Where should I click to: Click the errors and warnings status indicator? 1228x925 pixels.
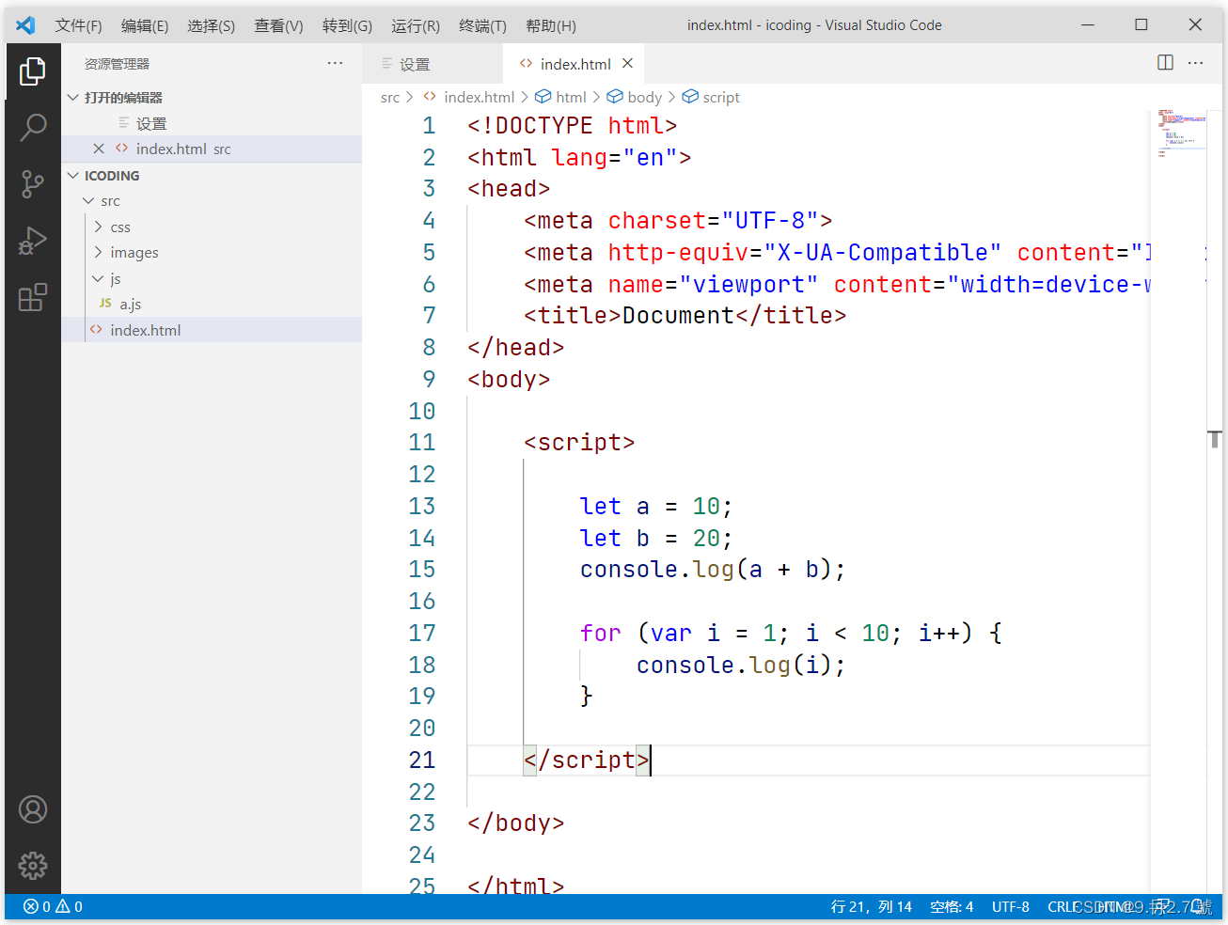click(x=53, y=906)
